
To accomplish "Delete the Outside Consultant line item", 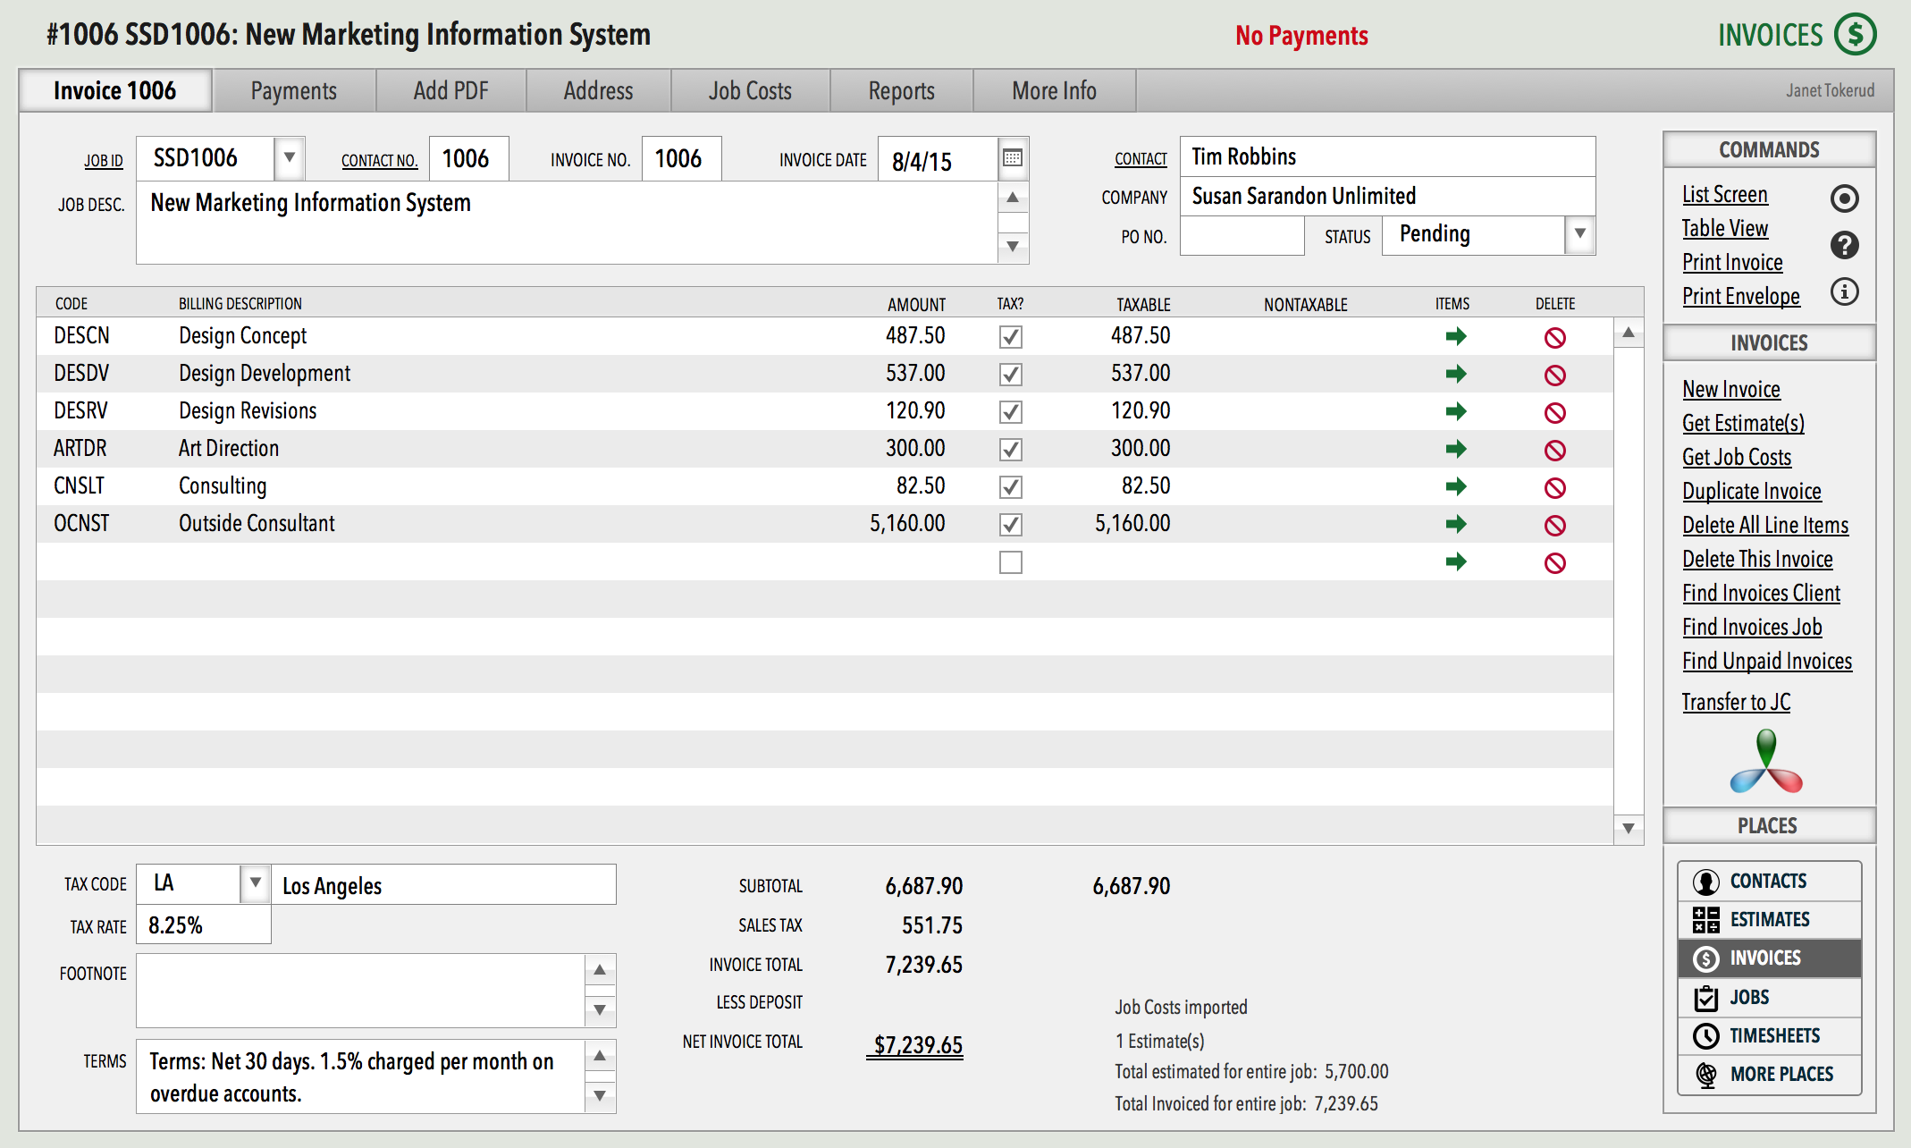I will 1554,525.
